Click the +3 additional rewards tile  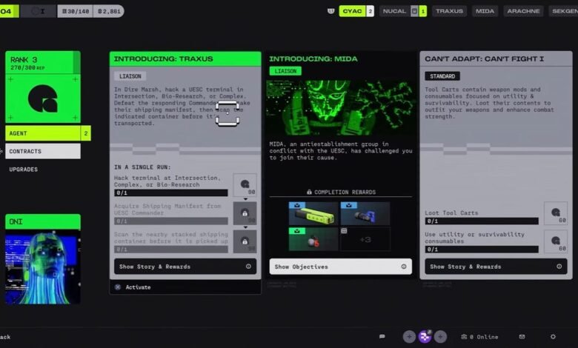coord(365,239)
